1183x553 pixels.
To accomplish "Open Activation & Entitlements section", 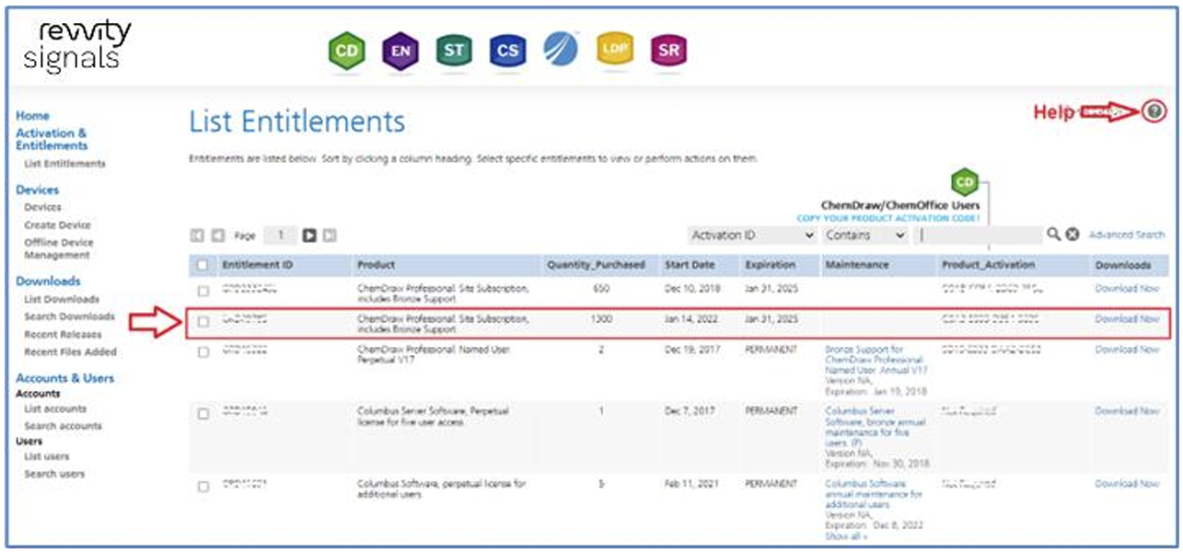I will coord(52,139).
